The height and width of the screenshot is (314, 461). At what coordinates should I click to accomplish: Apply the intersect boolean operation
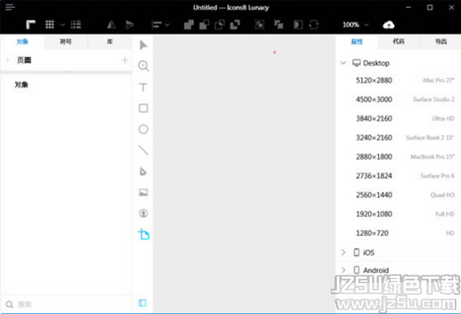pyautogui.click(x=220, y=24)
